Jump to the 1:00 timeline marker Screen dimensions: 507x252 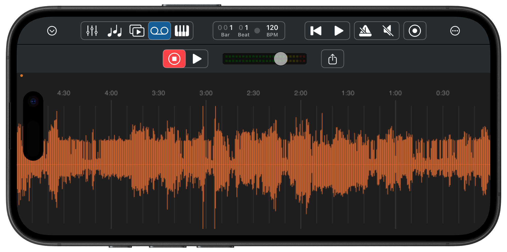(395, 93)
